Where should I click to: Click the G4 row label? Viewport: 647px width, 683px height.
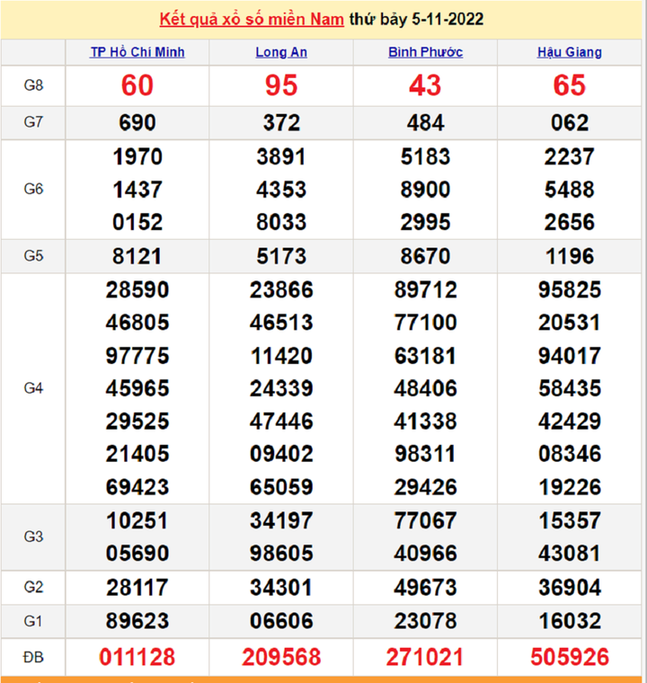[33, 388]
